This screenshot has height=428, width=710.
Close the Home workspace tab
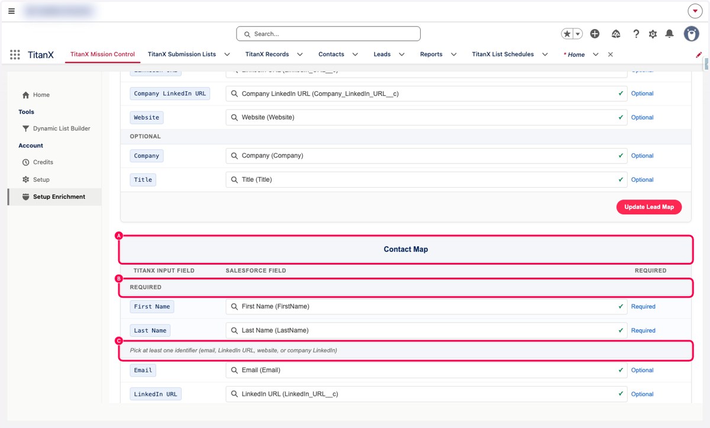611,54
